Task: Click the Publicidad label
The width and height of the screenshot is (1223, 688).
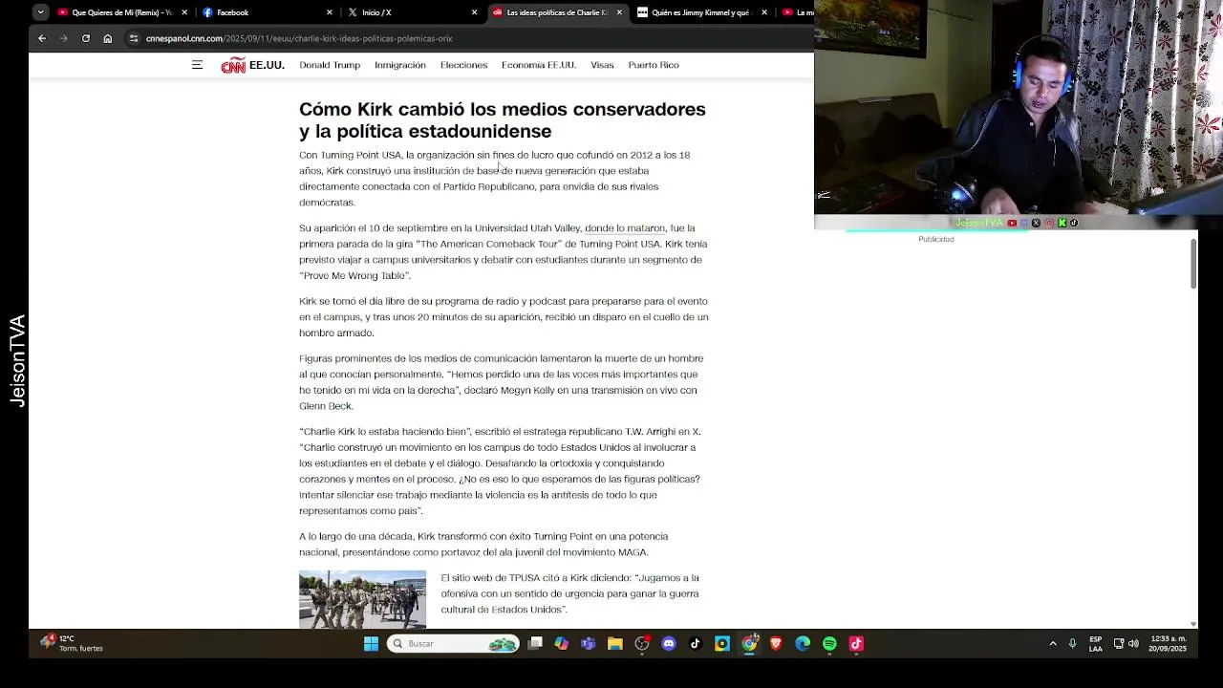Action: point(936,239)
